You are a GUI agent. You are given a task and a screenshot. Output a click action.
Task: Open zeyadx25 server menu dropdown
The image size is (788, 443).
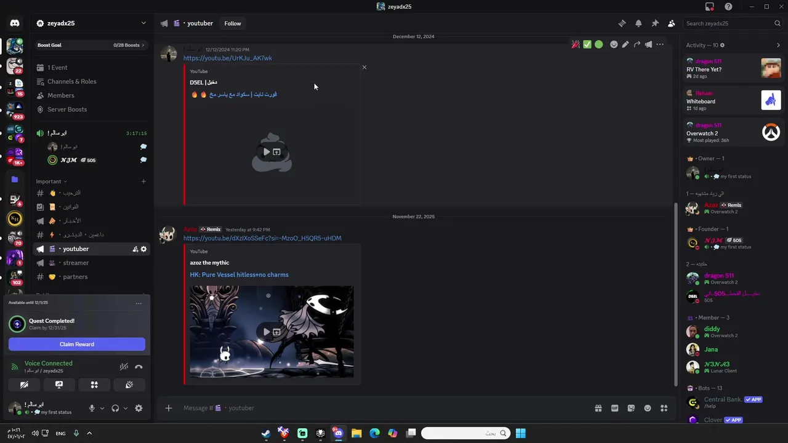(143, 23)
